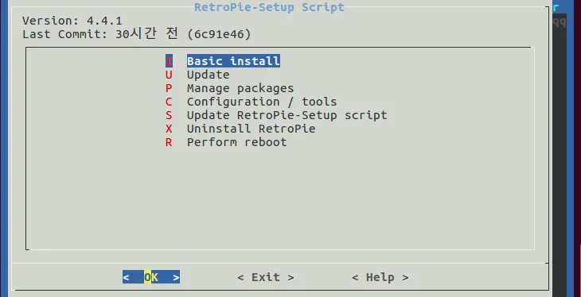Screen dimensions: 581x297
Task: Open the Help button
Action: [x=380, y=277]
